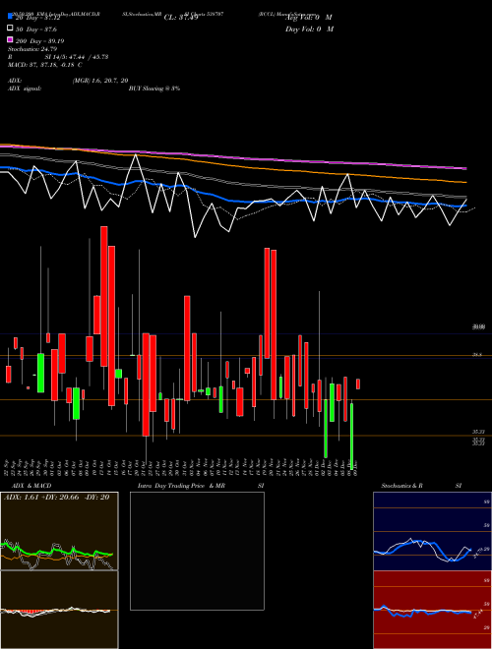492x649 pixels.
Task: Click the last green candlestick near 09 Dec
Action: tap(352, 437)
